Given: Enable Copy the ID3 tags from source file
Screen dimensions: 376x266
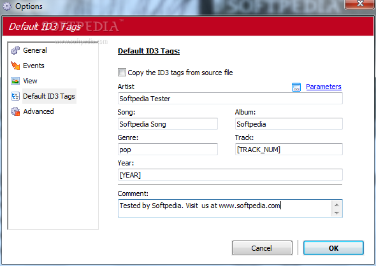Looking at the screenshot, I should (x=122, y=72).
